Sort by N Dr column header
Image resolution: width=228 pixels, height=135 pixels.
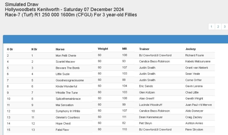[34, 49]
